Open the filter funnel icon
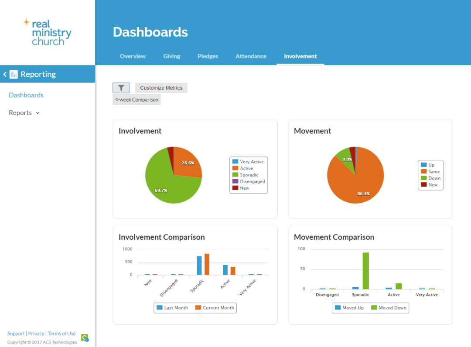Screen dimensions: 471x347 tap(121, 88)
